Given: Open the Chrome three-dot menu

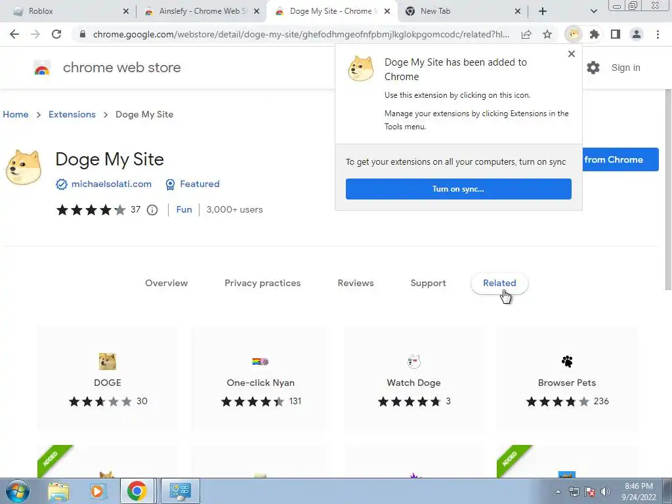Looking at the screenshot, I should coord(658,34).
